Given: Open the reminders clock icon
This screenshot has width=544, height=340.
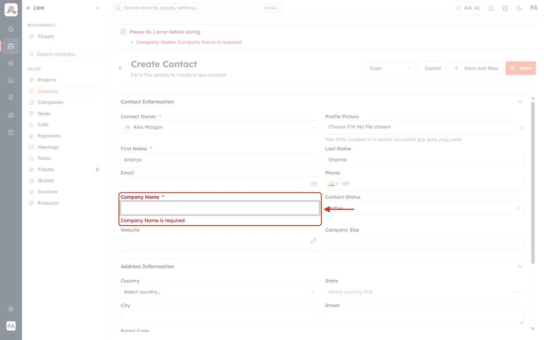Looking at the screenshot, I should pos(505,8).
